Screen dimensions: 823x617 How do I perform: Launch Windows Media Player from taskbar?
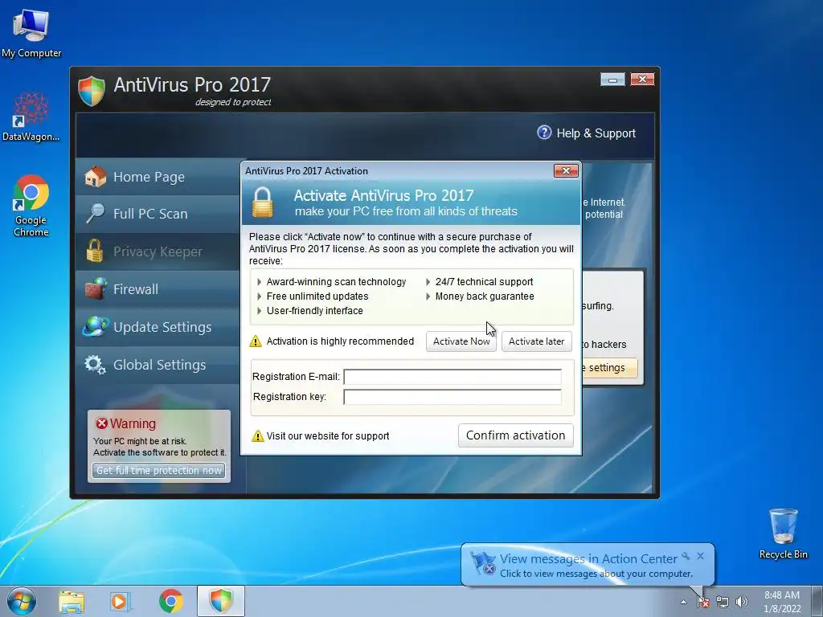(121, 602)
